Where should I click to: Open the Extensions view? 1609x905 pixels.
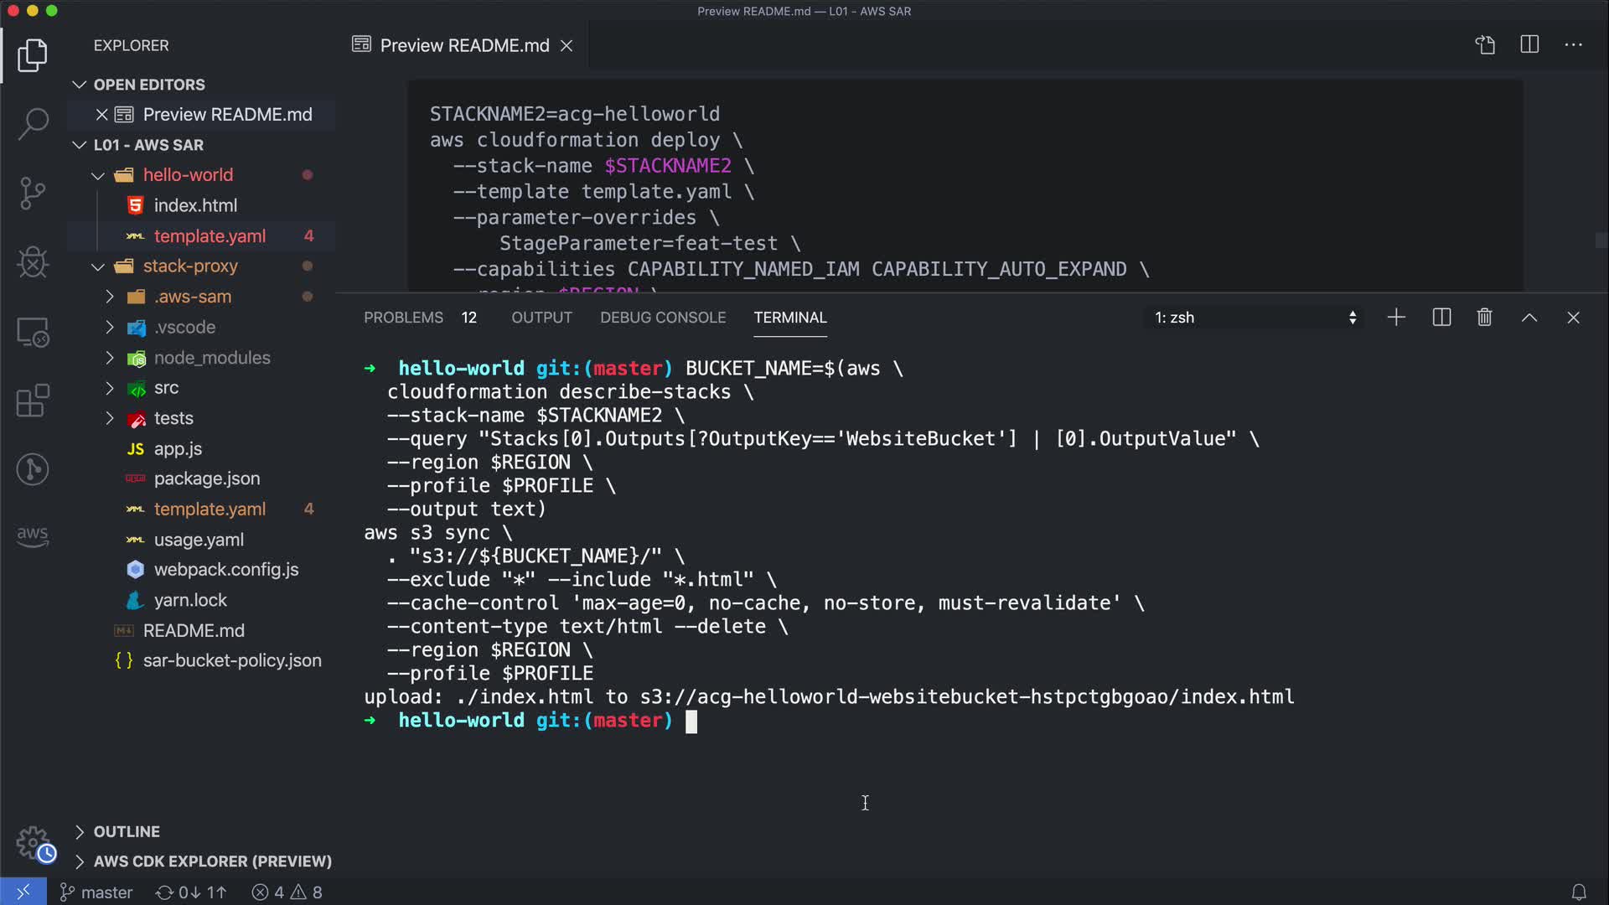33,401
